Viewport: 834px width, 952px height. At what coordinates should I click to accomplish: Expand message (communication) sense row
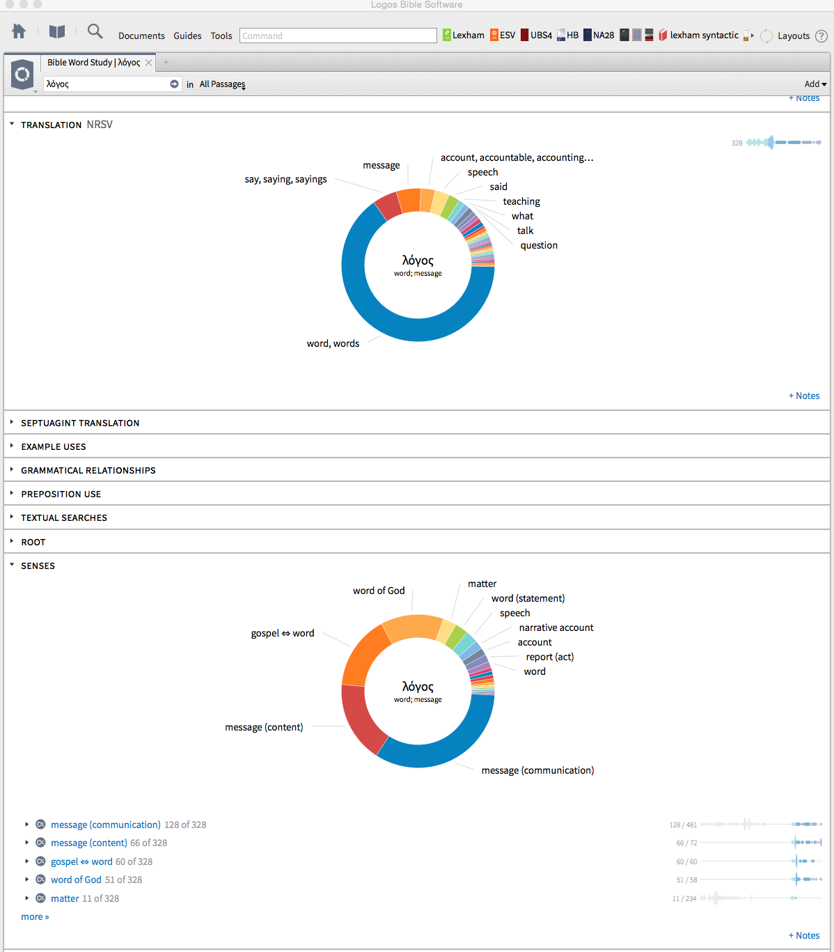tap(27, 824)
